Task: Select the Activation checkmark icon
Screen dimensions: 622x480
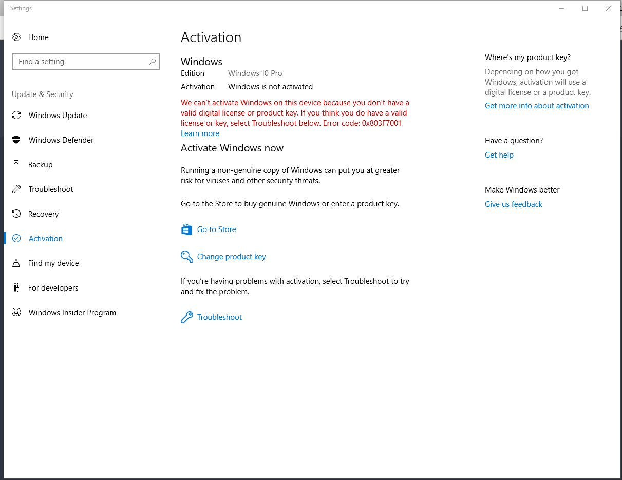Action: 16,238
